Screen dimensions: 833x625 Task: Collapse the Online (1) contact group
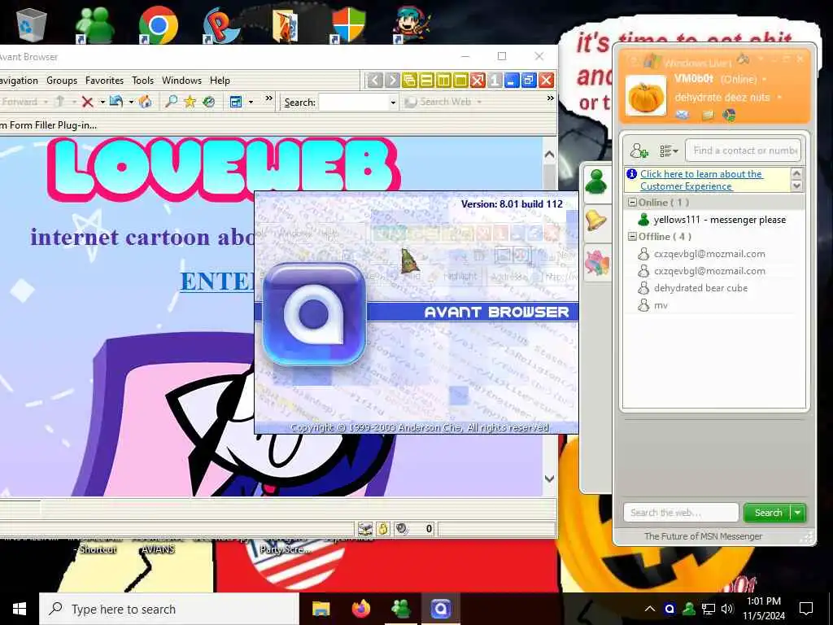(632, 203)
